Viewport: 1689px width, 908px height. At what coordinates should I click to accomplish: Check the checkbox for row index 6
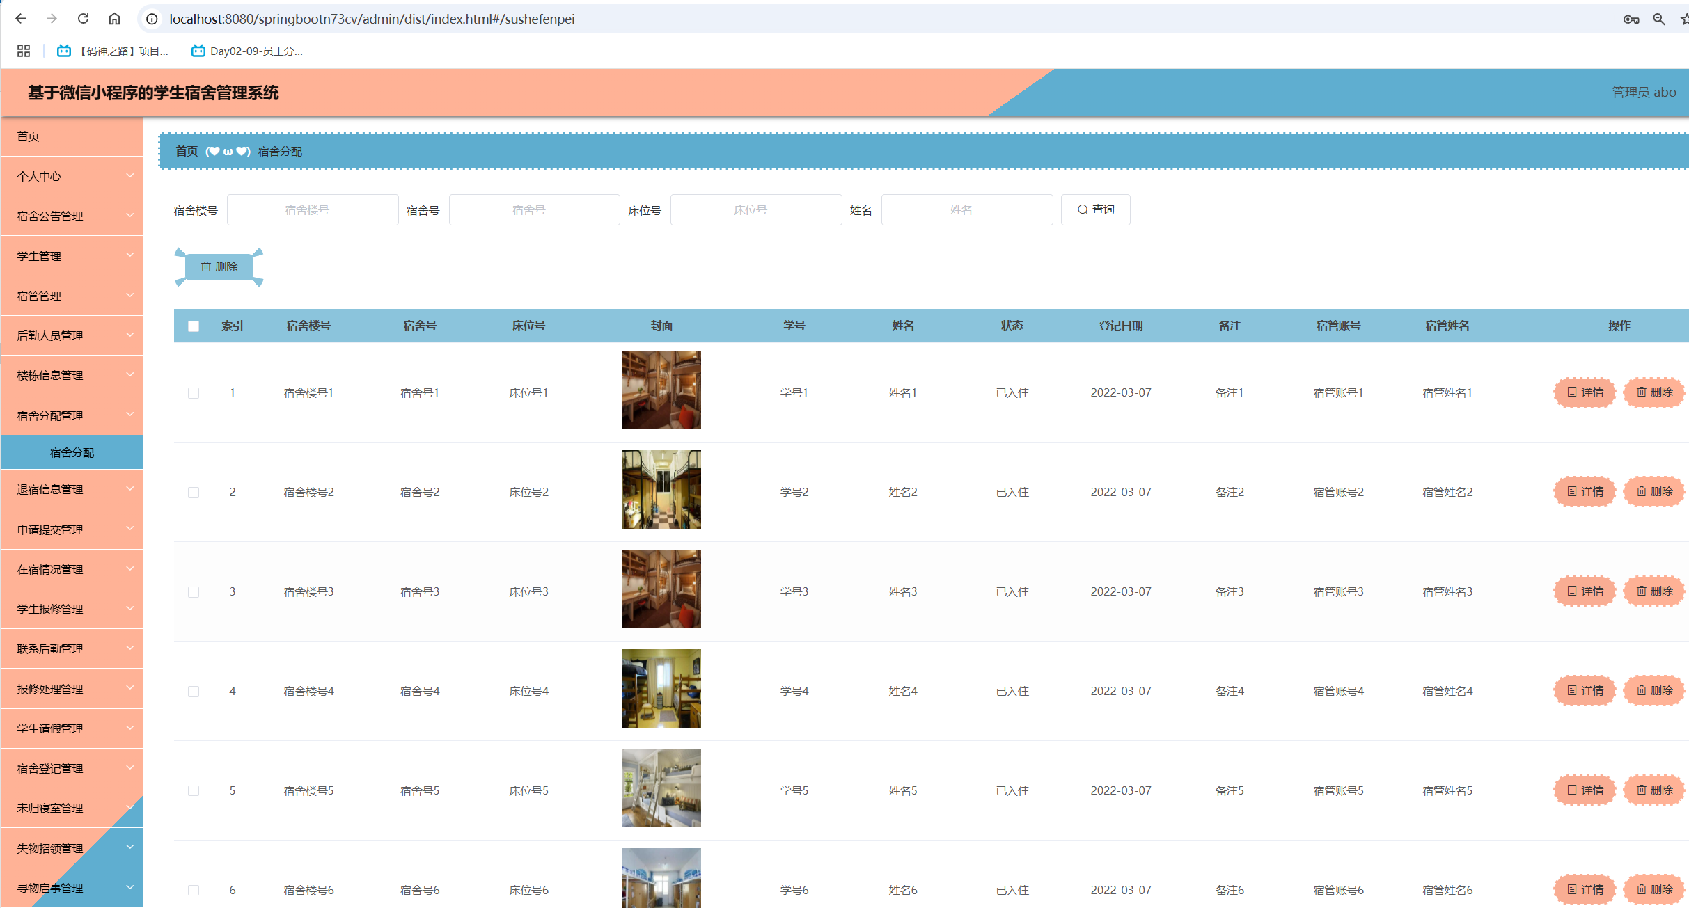pos(194,891)
